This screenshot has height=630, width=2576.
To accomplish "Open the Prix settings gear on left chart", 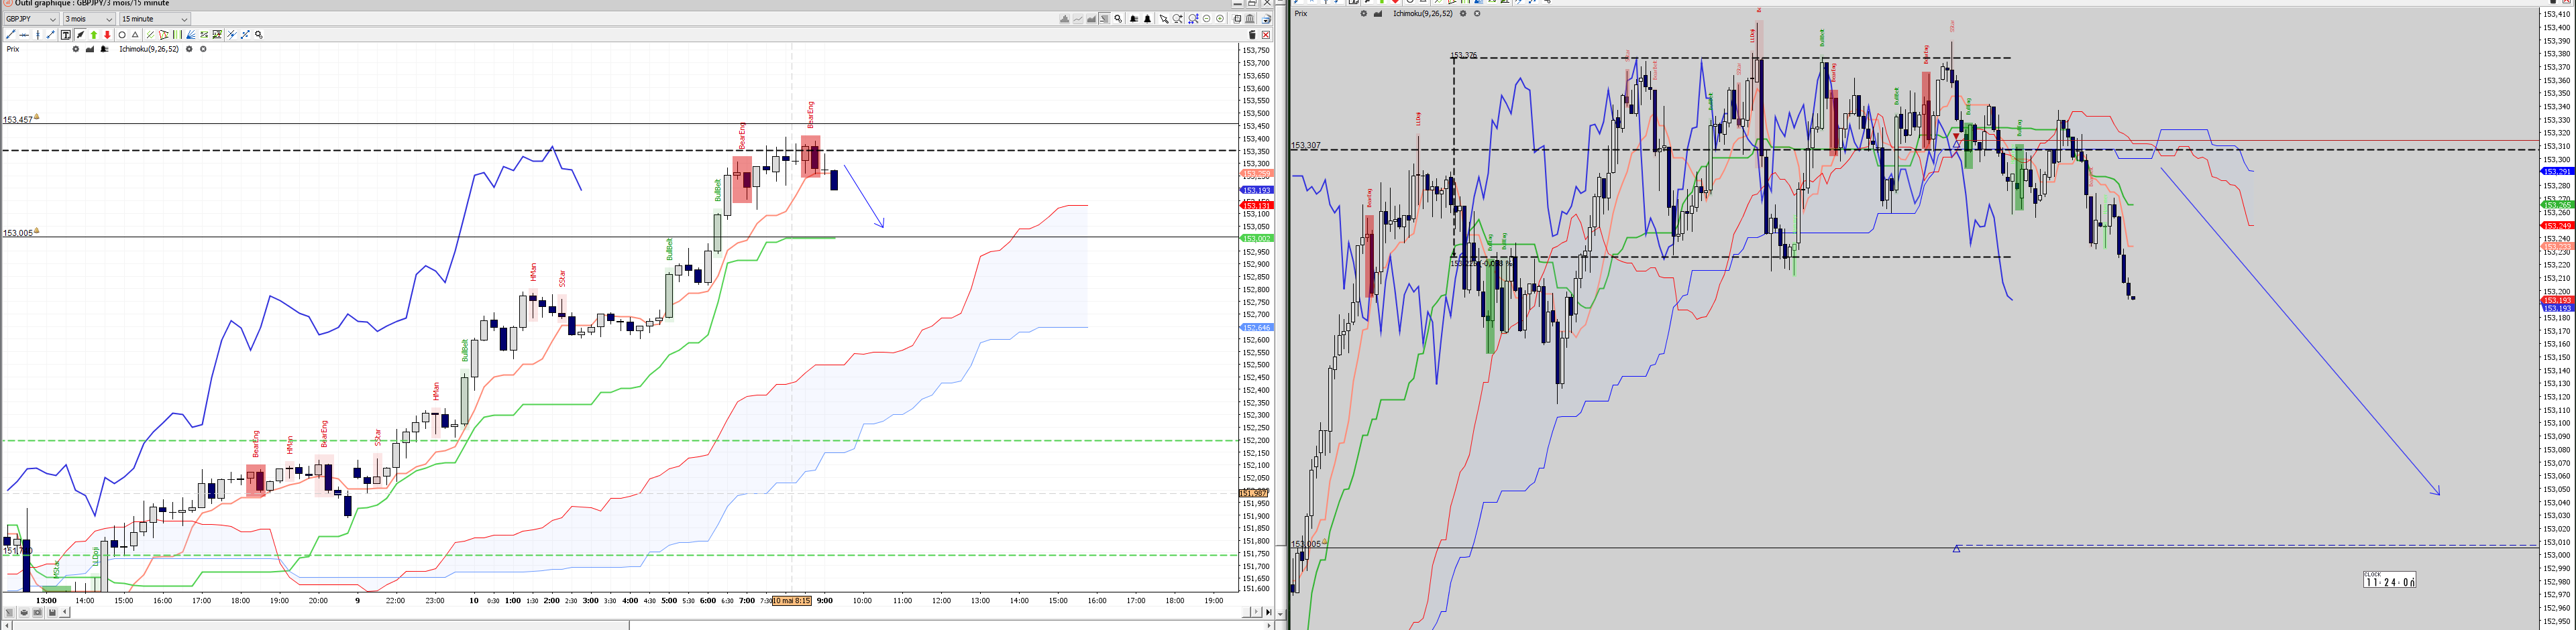I will 76,49.
